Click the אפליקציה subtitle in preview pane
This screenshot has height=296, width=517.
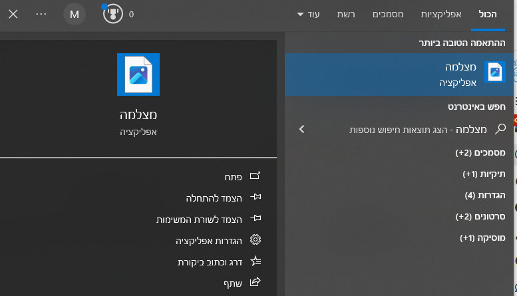coord(138,132)
